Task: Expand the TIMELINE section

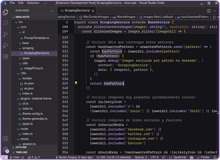Action: pos(21,152)
